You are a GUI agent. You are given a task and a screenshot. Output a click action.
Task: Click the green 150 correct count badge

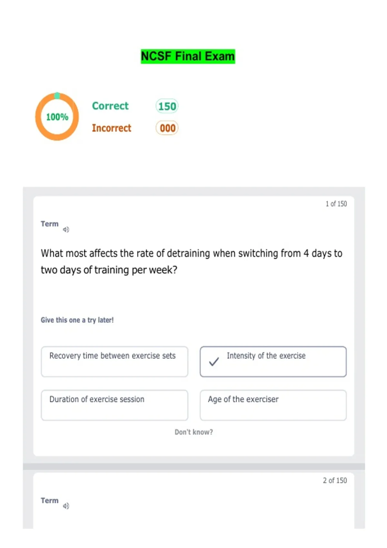click(x=167, y=106)
